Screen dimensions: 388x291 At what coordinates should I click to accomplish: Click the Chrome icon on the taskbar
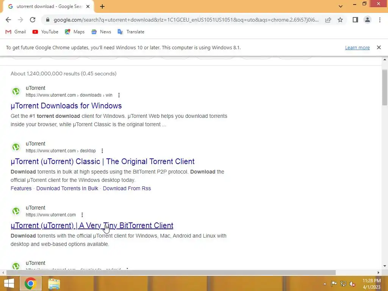pyautogui.click(x=31, y=283)
